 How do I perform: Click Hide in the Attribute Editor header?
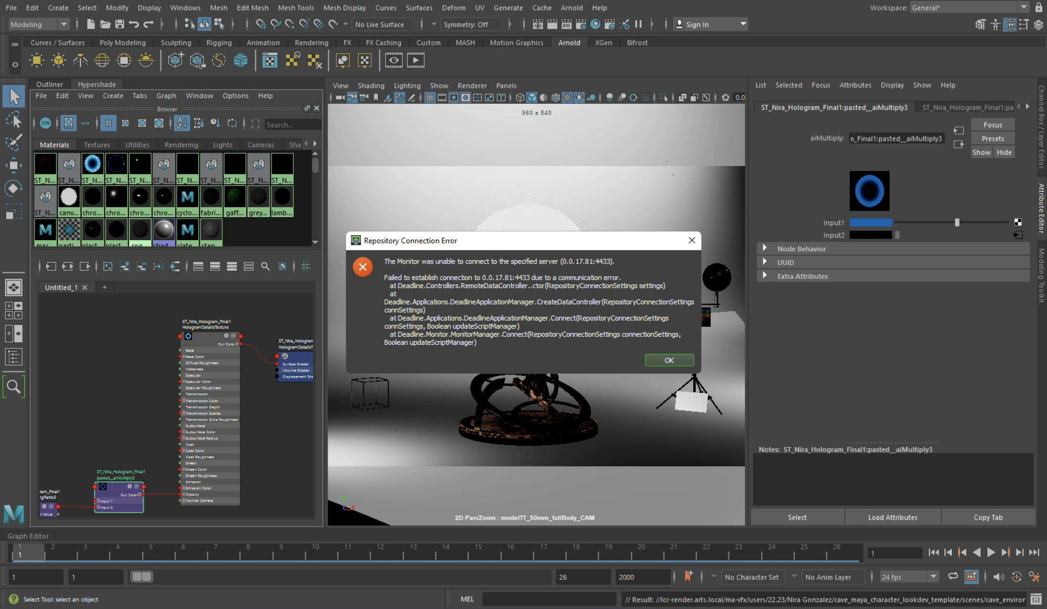coord(1004,152)
